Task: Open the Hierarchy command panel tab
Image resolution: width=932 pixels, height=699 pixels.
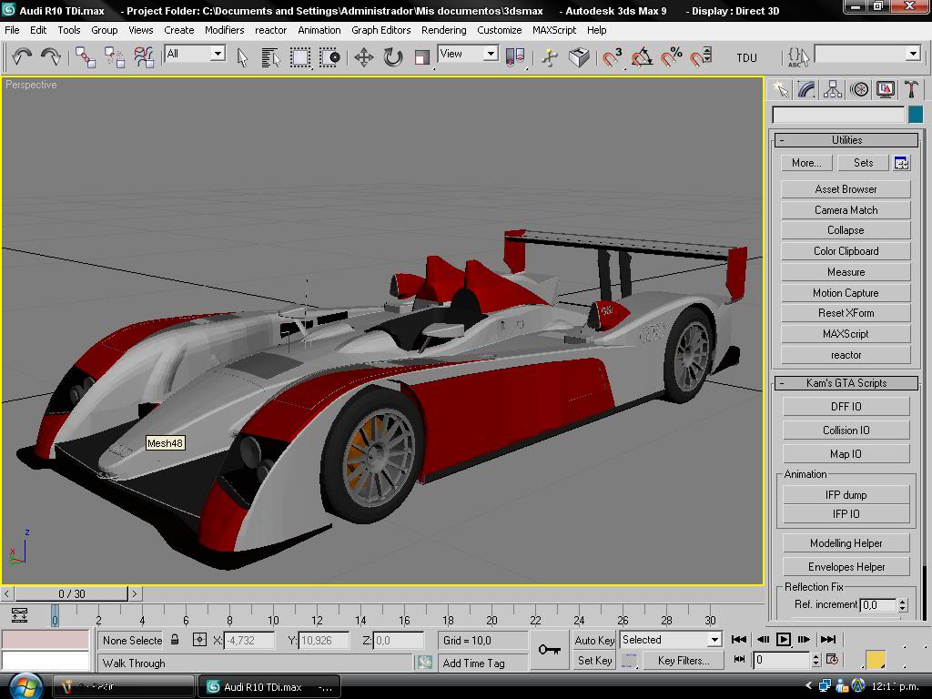Action: pos(833,89)
